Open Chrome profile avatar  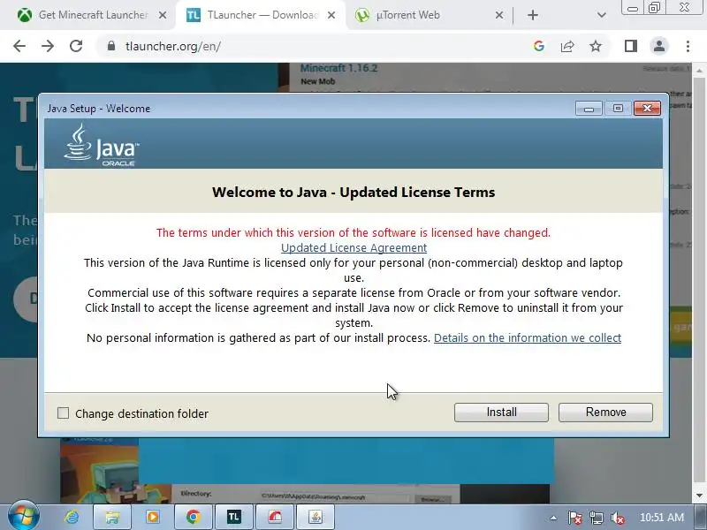pyautogui.click(x=658, y=46)
